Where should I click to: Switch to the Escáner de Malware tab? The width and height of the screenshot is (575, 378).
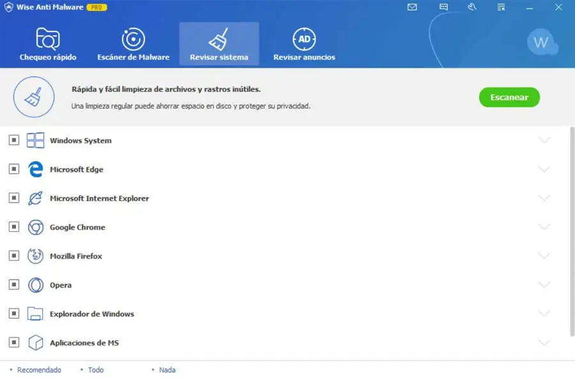pyautogui.click(x=134, y=43)
